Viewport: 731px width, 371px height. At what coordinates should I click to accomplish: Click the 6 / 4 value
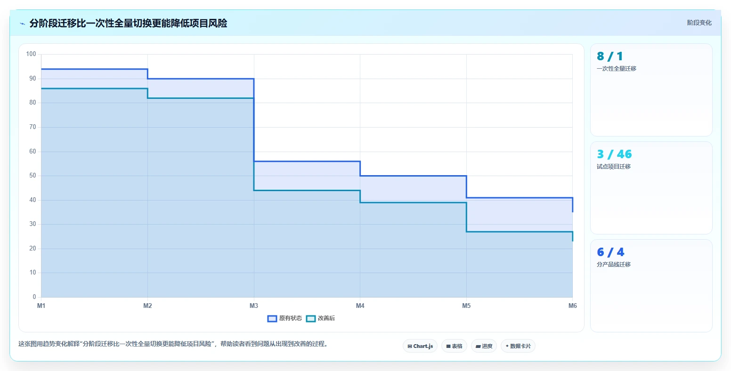tap(610, 252)
